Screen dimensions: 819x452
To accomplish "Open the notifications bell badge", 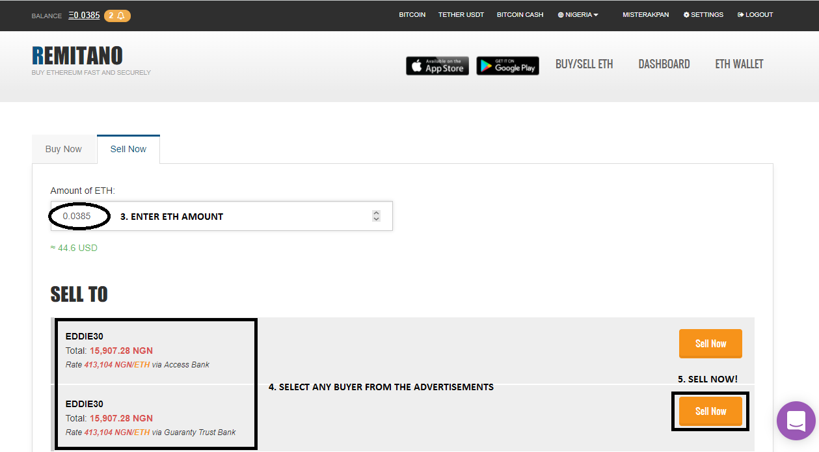I will tap(117, 16).
